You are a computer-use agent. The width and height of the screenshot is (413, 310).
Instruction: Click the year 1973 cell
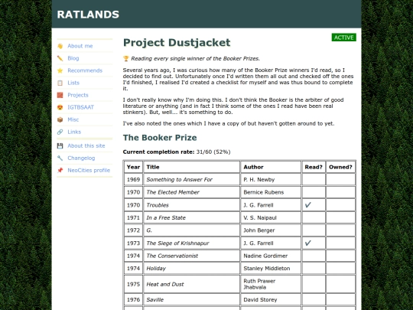(133, 243)
